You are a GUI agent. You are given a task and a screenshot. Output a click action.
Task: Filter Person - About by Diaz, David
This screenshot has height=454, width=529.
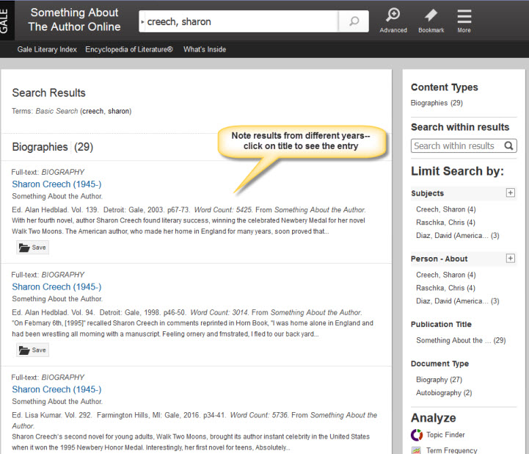coord(458,301)
